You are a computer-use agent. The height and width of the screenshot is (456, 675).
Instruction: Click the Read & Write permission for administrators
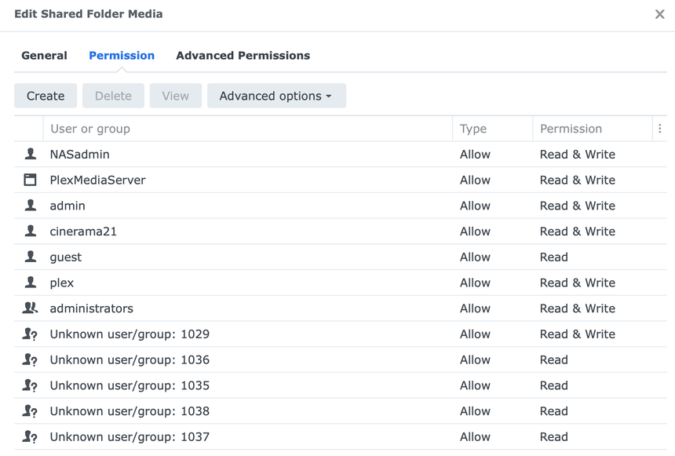(577, 308)
